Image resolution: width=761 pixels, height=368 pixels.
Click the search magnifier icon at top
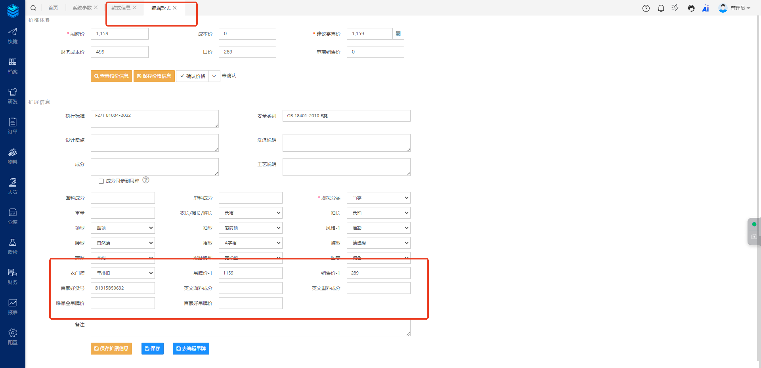(33, 8)
